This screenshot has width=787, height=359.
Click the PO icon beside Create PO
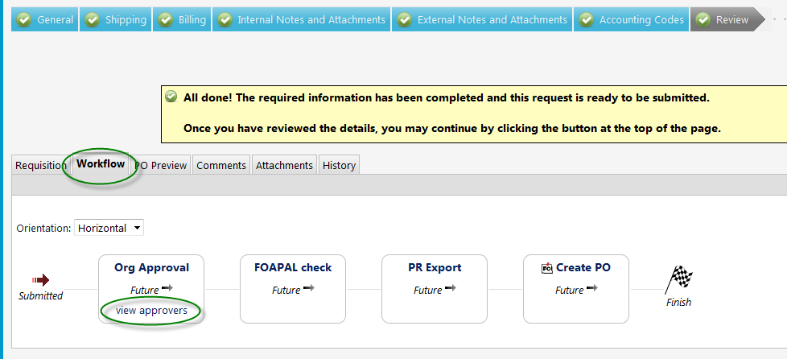(x=547, y=268)
